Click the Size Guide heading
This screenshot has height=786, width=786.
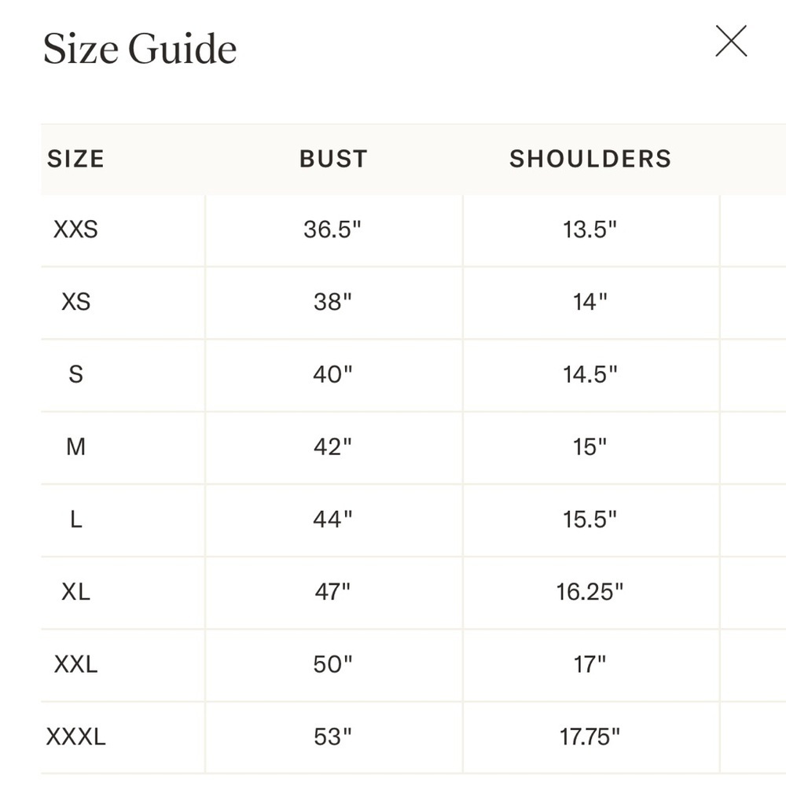[140, 49]
